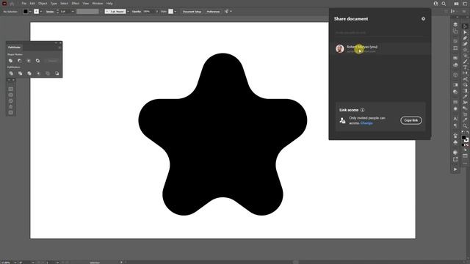
Task: Toggle the drawing mode button in the toolbar
Action: pos(465,150)
